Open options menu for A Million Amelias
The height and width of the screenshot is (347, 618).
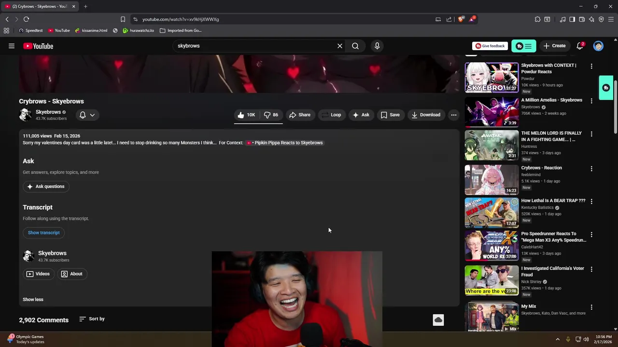(591, 101)
